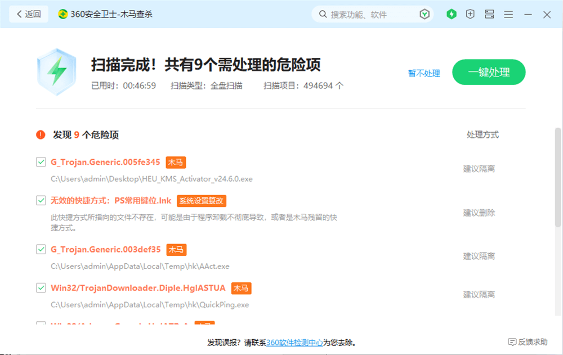Uncheck Win32/TrojanDownloader.Diple item checkbox
563x355 pixels.
(41, 288)
